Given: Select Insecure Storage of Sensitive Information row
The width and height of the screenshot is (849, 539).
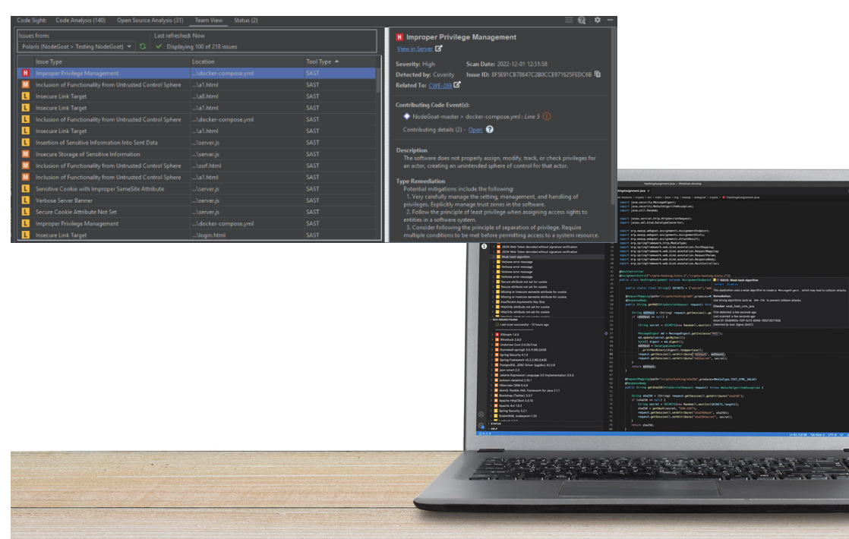Looking at the screenshot, I should [197, 154].
